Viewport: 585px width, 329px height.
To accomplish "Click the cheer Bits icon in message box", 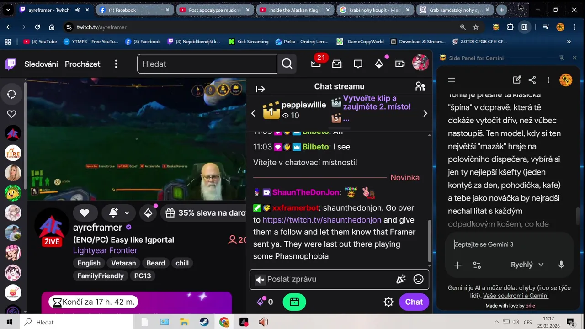I will (x=401, y=279).
